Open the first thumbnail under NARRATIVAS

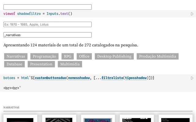20,118
